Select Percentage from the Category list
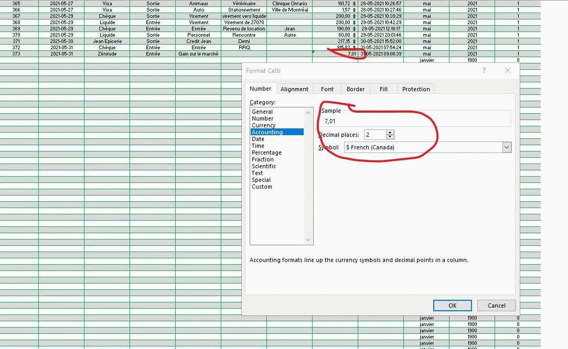 tap(266, 152)
